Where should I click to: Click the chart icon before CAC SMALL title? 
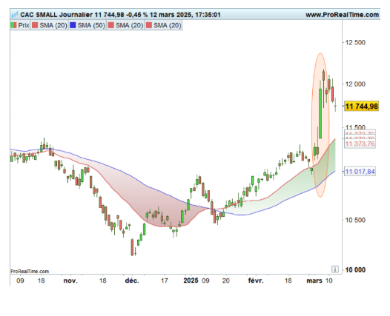[15, 15]
